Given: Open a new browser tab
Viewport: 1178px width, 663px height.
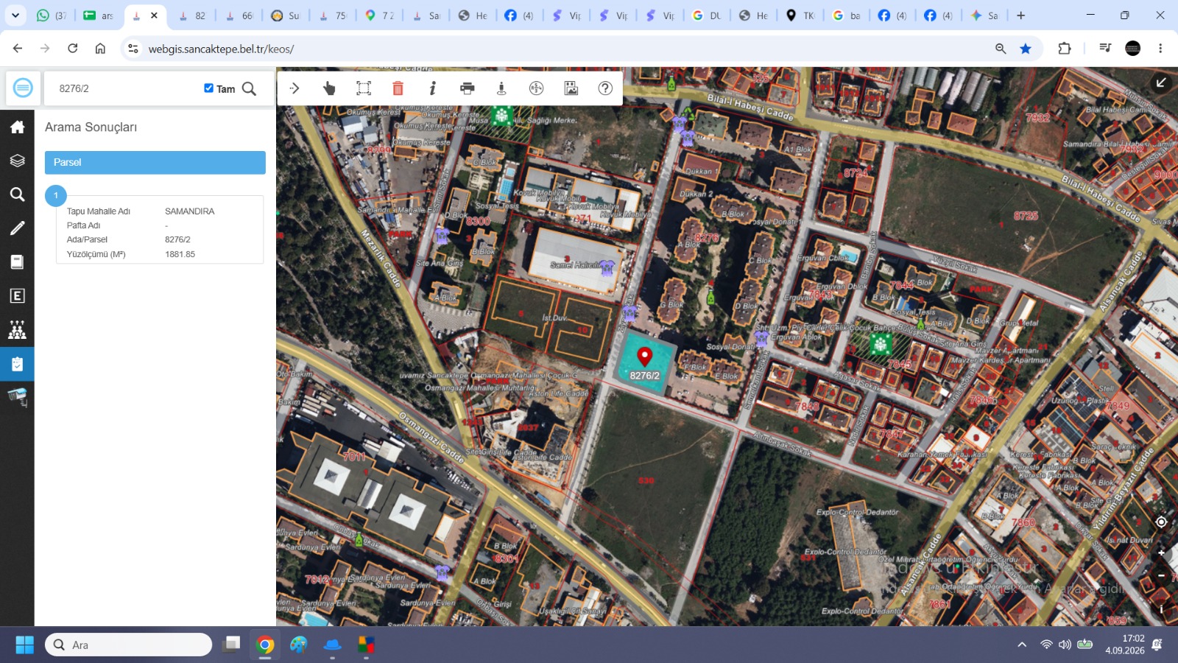Looking at the screenshot, I should 1021,15.
